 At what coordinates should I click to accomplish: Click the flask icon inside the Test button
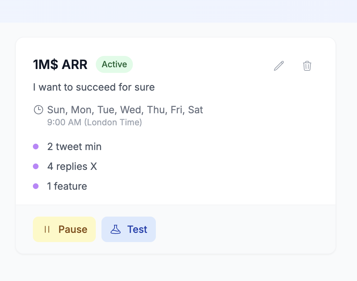(115, 229)
